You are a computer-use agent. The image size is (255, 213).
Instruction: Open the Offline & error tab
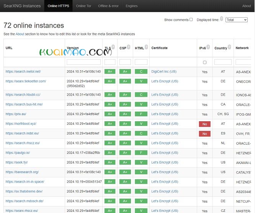pos(108,6)
